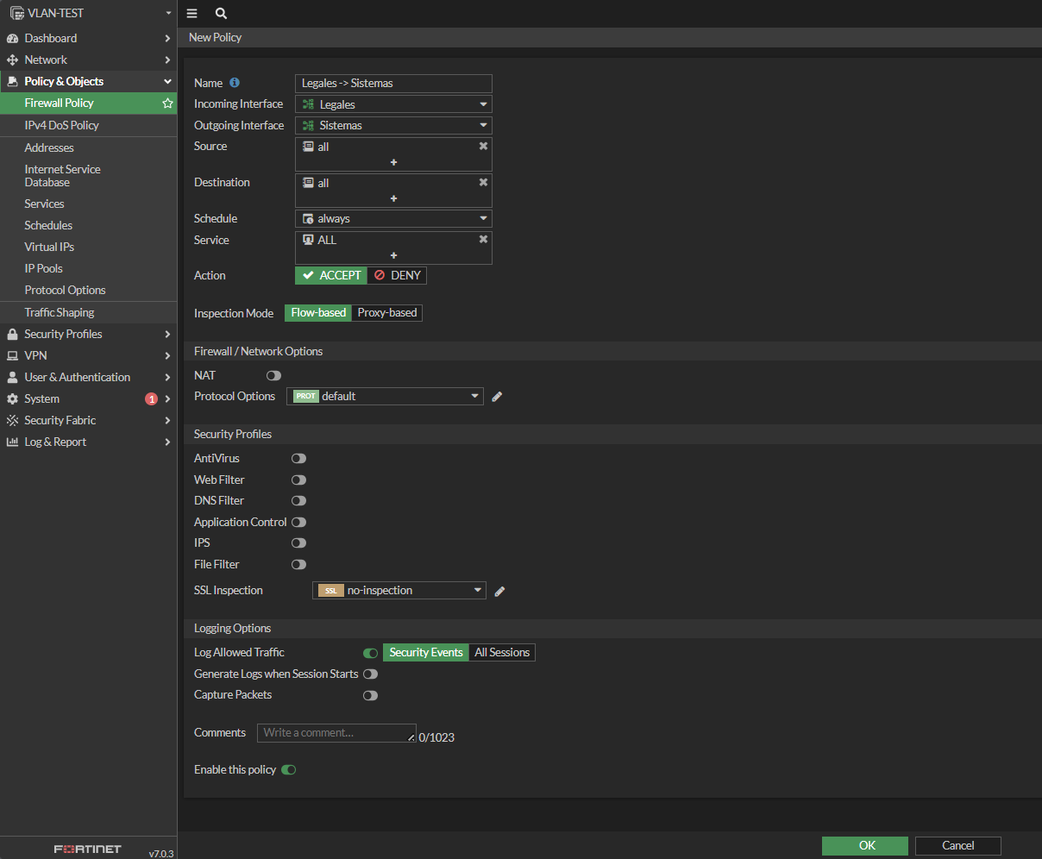
Task: Click the Firewall Policy favorite star
Action: (167, 103)
